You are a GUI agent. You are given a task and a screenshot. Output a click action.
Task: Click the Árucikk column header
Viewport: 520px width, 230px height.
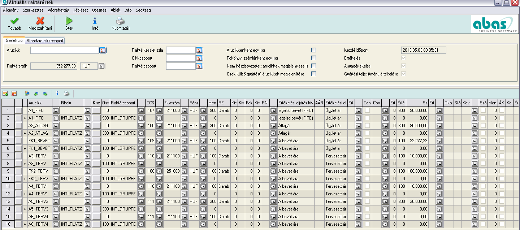[40, 103]
